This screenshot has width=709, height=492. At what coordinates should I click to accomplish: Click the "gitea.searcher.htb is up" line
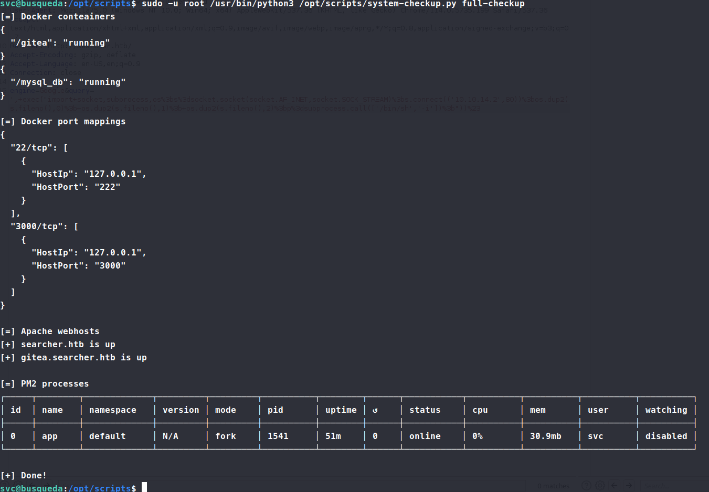point(83,358)
